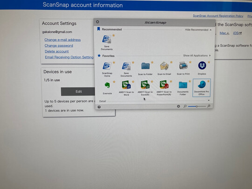Viewport: 252px width, 189px height.
Task: Open the Dropbox application icon
Action: 202,66
